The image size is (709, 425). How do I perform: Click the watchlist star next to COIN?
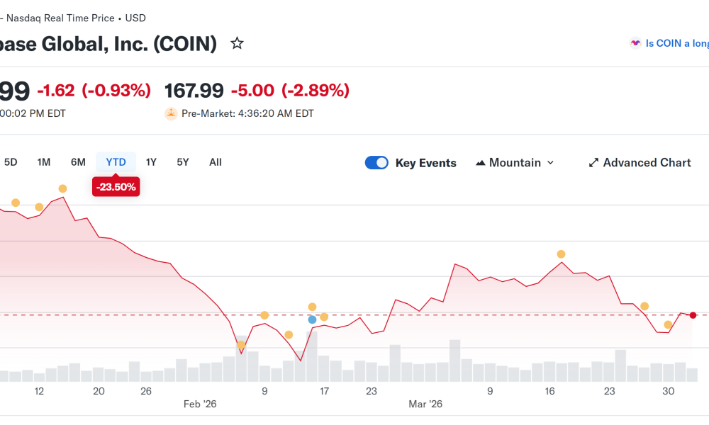click(238, 44)
